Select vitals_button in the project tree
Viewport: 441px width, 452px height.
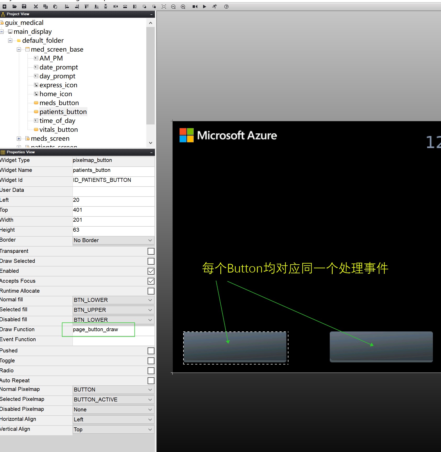point(59,130)
